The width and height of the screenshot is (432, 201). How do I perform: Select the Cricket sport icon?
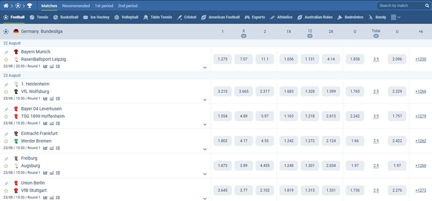(x=179, y=17)
